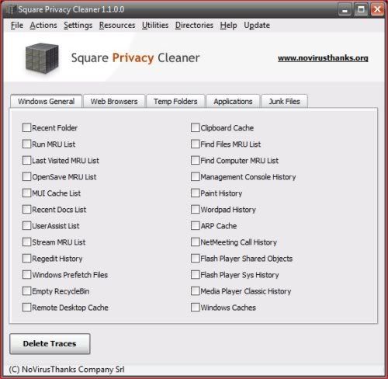Open the File menu

[17, 26]
